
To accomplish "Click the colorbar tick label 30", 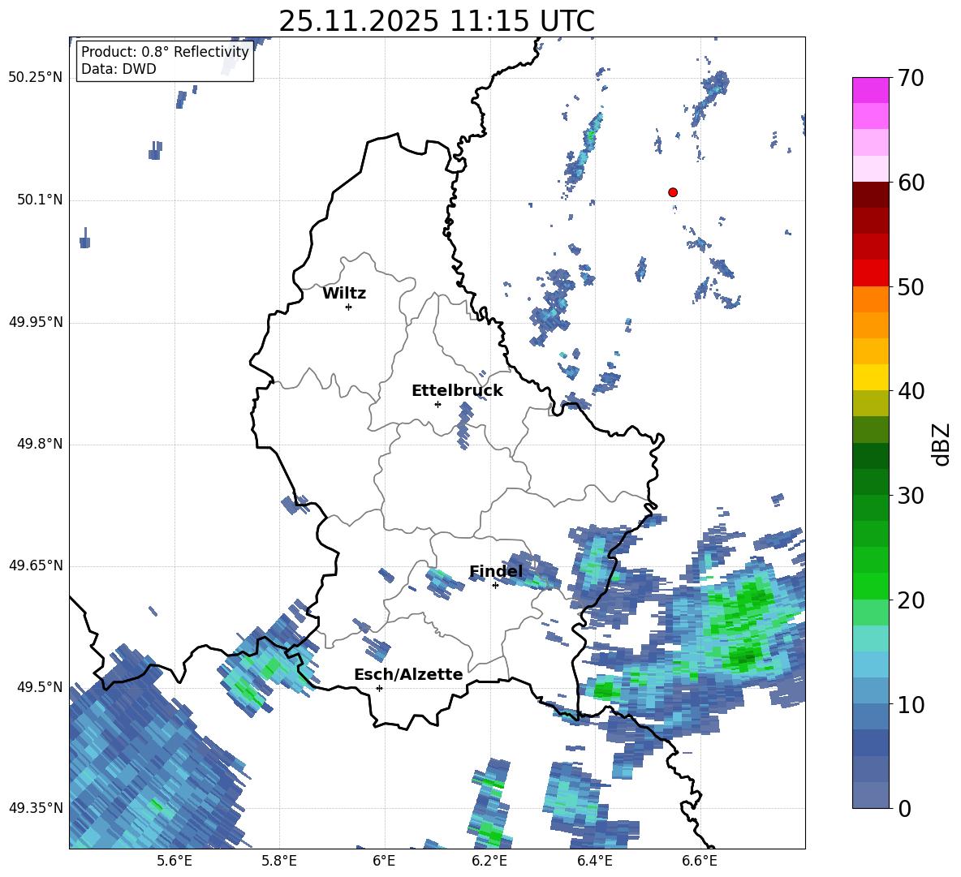I will pyautogui.click(x=911, y=496).
